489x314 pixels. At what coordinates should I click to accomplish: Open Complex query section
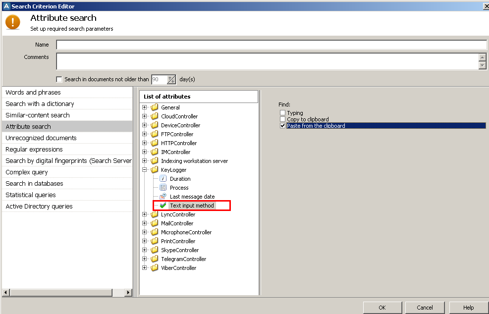pyautogui.click(x=67, y=172)
